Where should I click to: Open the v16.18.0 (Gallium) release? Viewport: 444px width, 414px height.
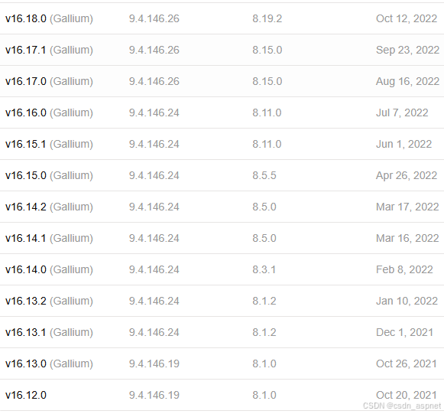point(49,18)
